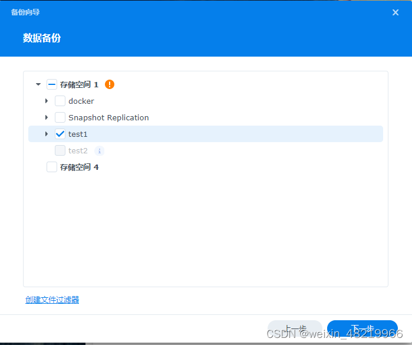Select the Snapshot Replication row label
Viewport: 412px width, 345px height.
pos(108,118)
